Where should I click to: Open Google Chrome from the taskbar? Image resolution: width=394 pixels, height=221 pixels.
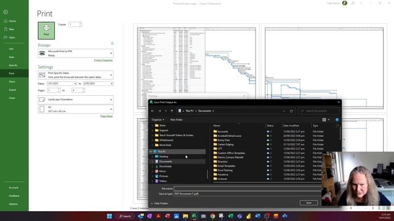[212, 216]
